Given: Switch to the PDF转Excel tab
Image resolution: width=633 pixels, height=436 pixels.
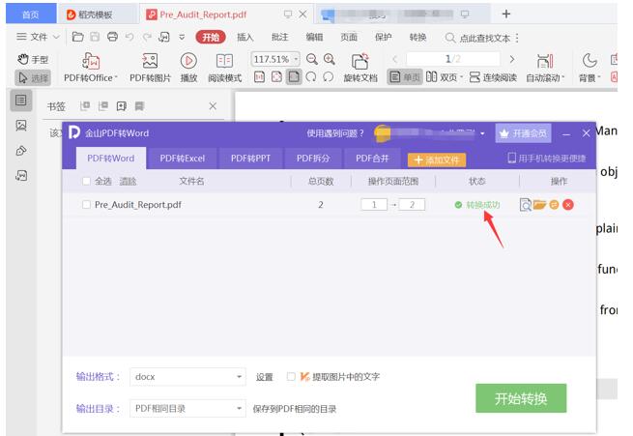Looking at the screenshot, I should [183, 159].
